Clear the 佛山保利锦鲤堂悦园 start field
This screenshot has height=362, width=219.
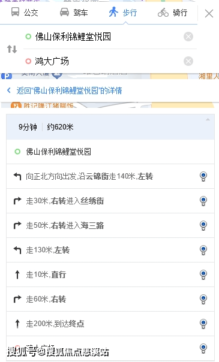188,37
